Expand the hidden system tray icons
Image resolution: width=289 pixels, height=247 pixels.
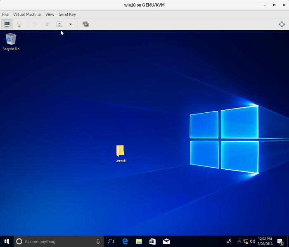[239, 241]
